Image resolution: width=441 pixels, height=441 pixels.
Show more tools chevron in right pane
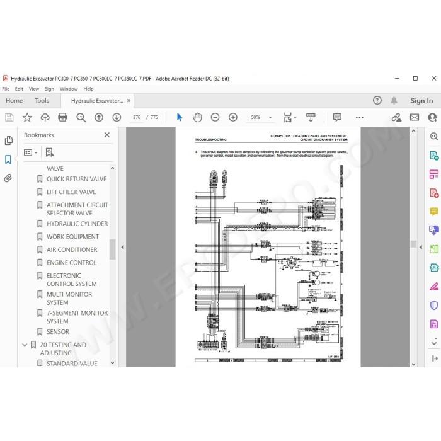click(x=434, y=343)
